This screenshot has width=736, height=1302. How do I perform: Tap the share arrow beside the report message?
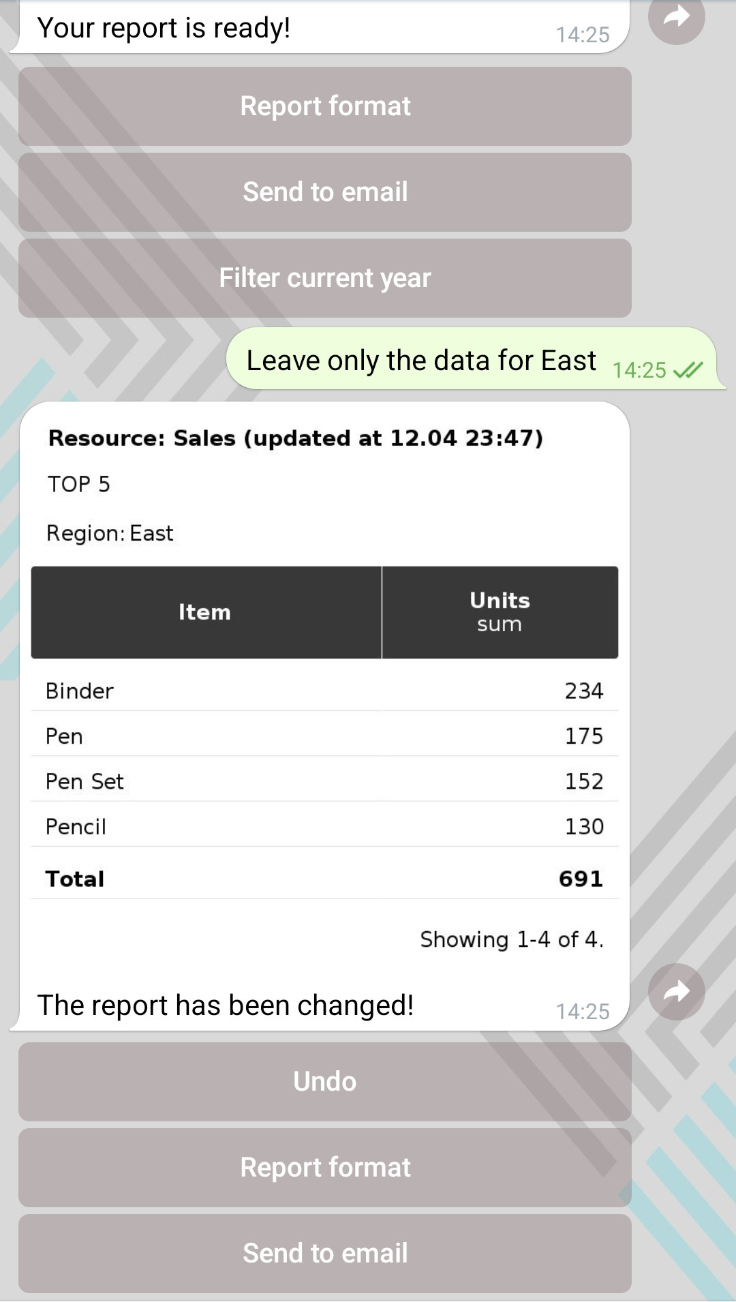pos(677,991)
